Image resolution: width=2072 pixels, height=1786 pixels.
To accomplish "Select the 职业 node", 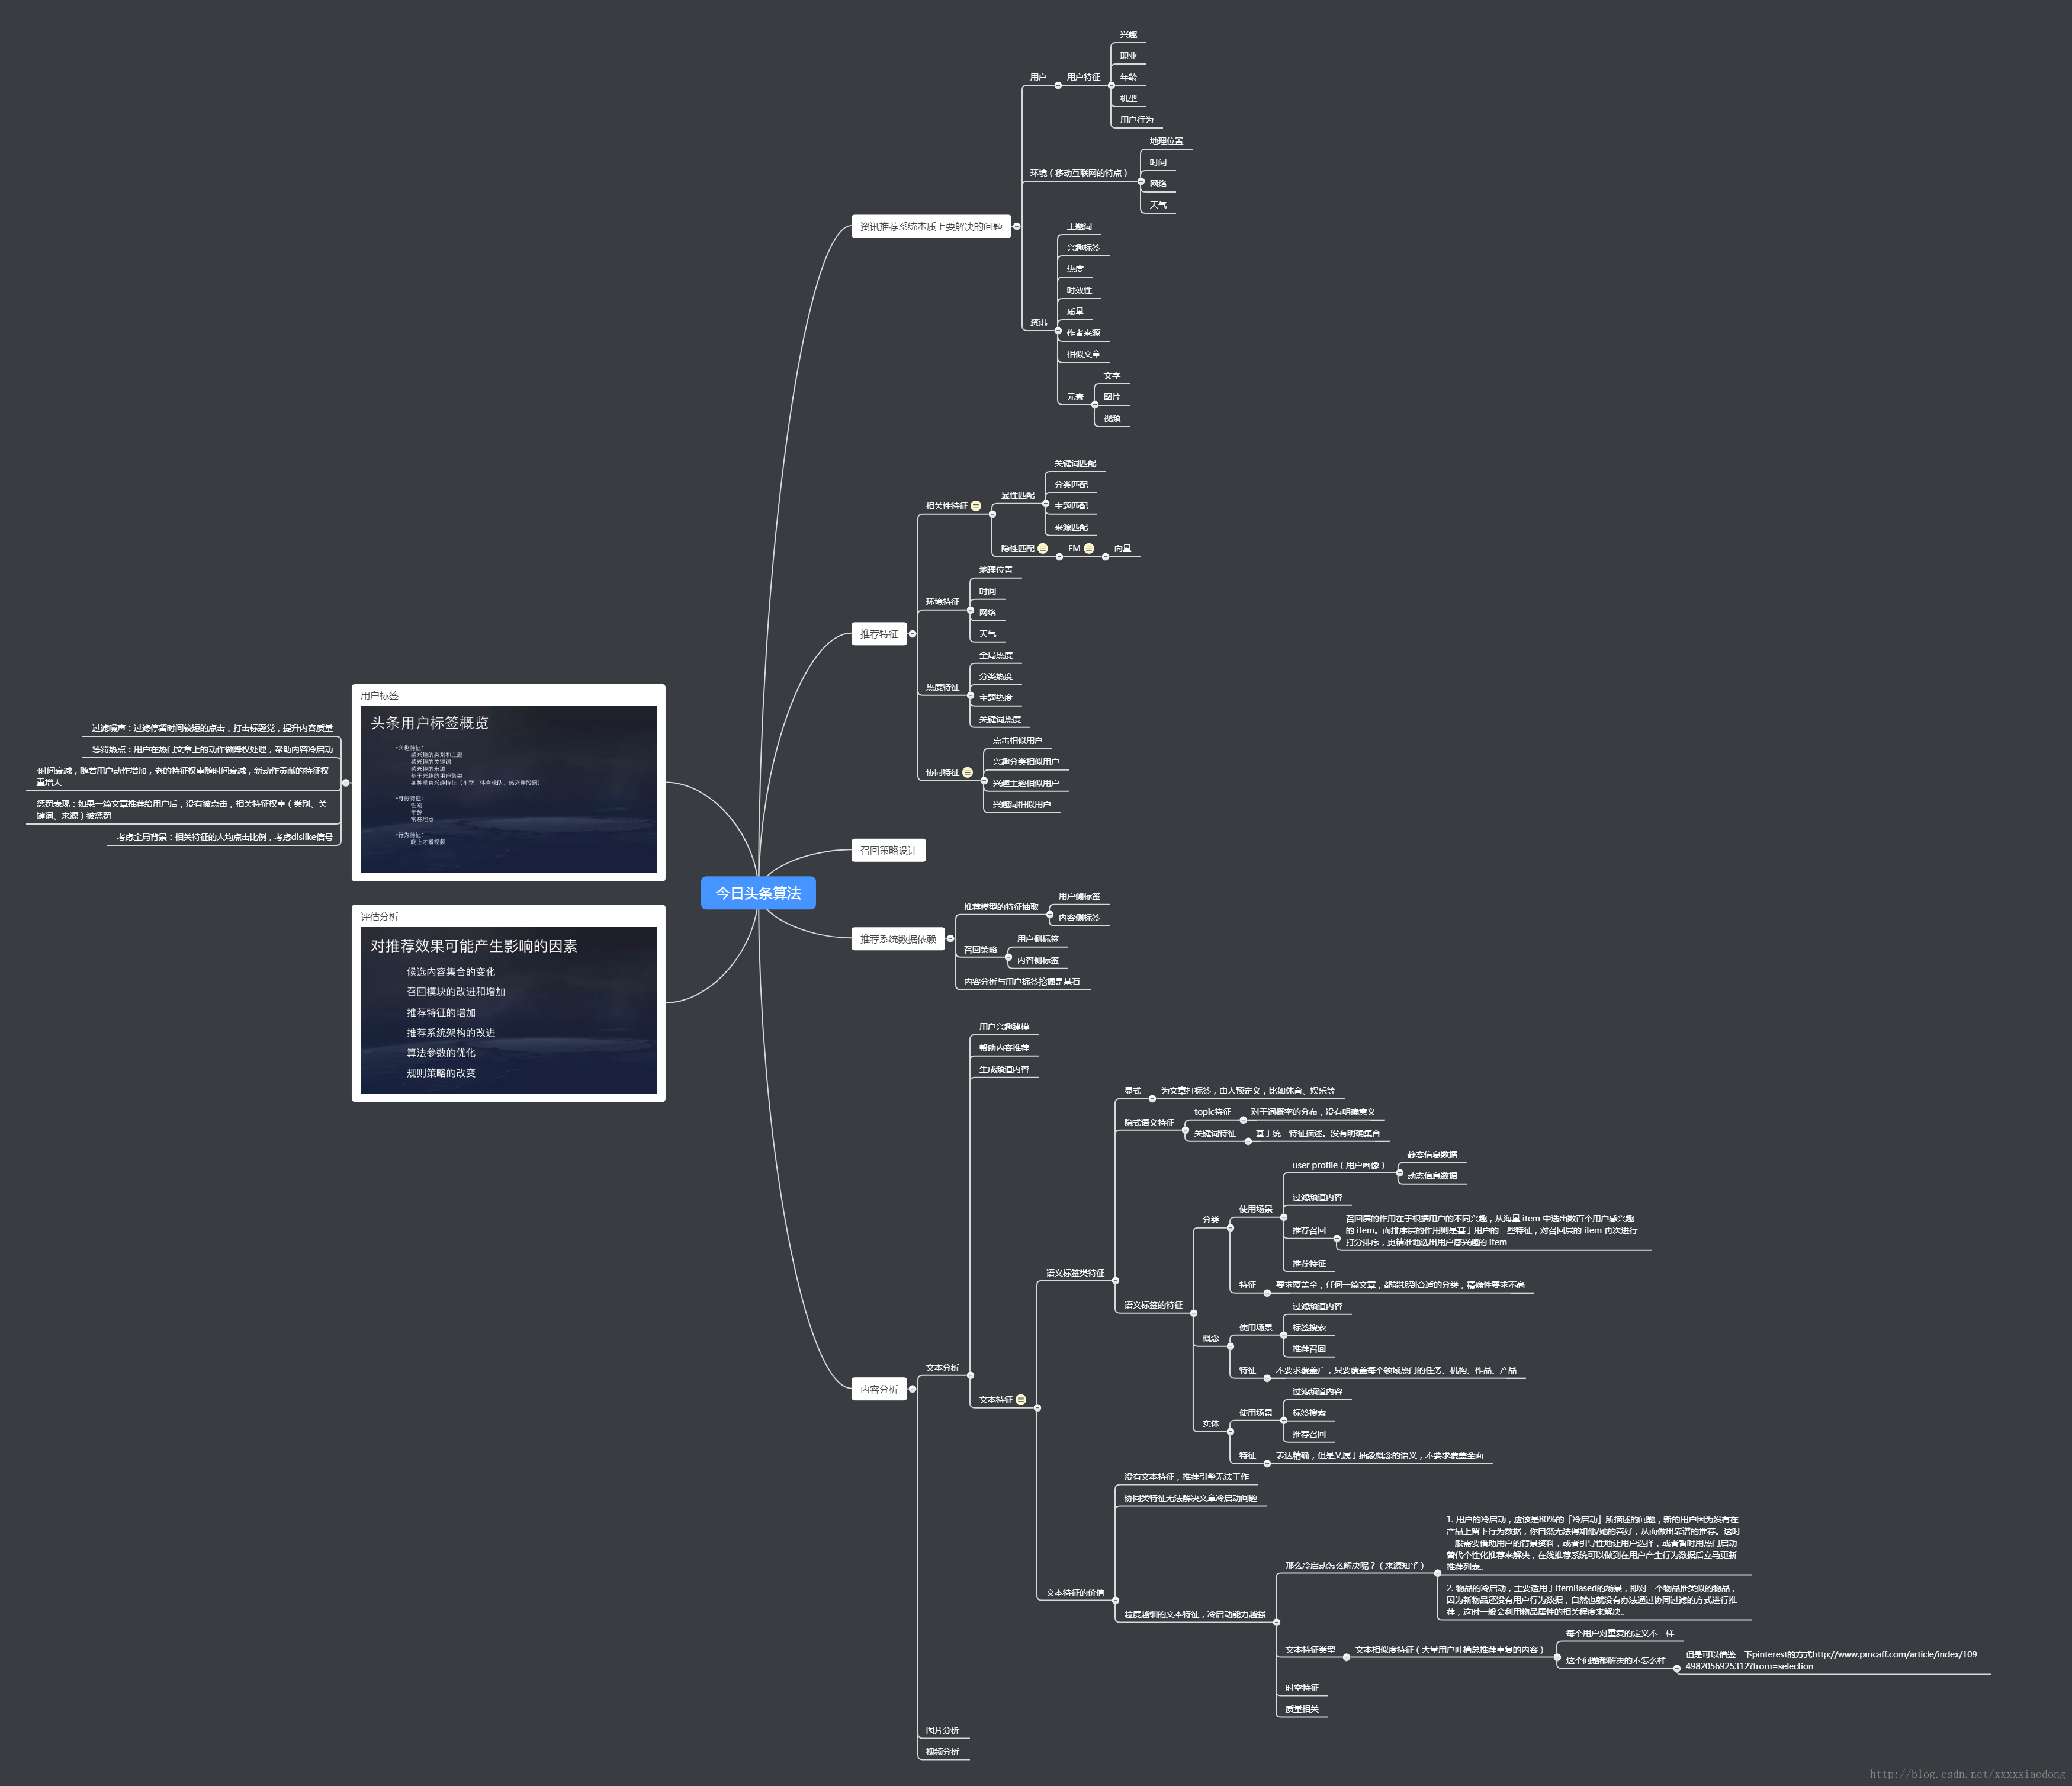I will pos(1128,56).
